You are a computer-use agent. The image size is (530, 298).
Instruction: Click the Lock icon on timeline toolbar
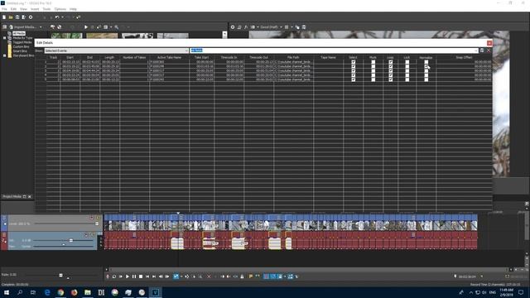click(242, 276)
